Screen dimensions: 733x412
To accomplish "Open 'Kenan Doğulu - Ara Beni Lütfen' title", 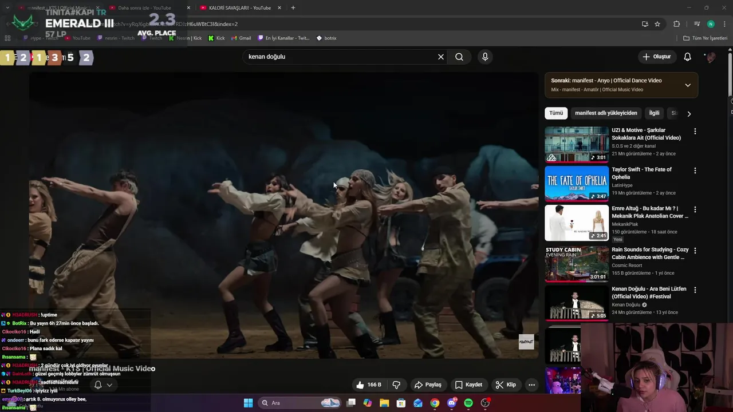I will point(649,292).
